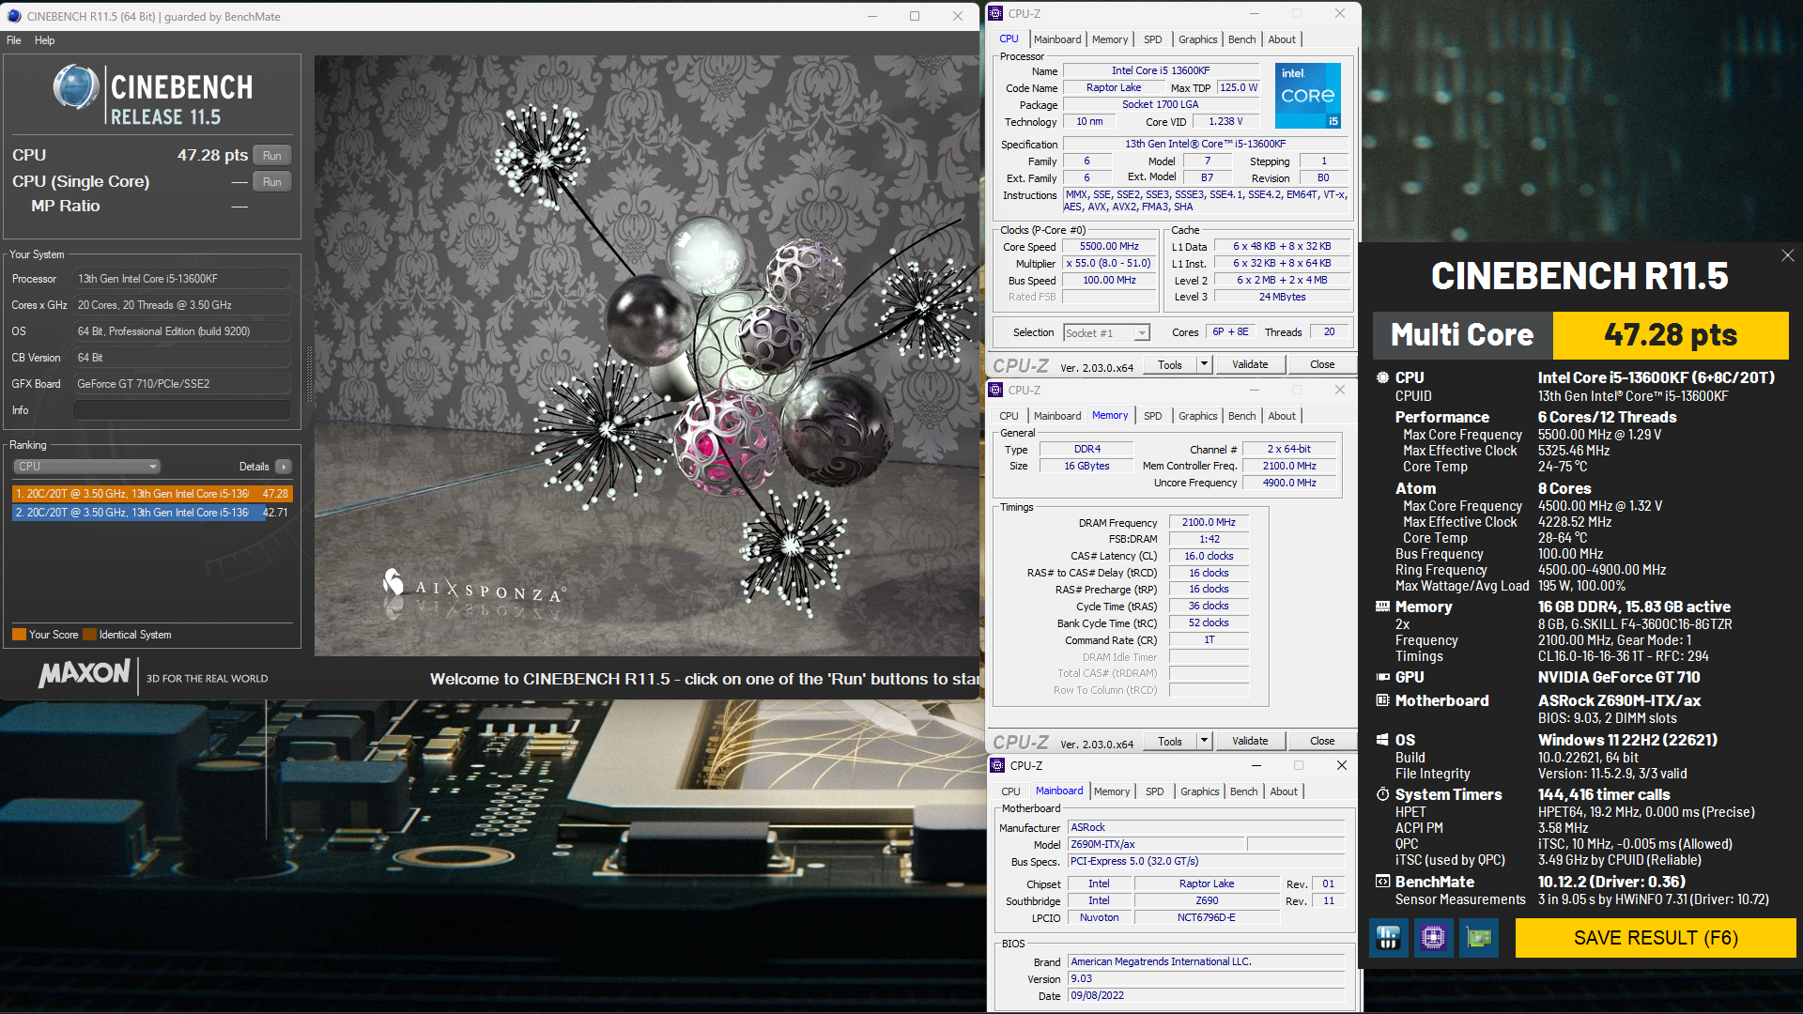Click the OS Windows logo icon in BenchMate
The width and height of the screenshot is (1803, 1014).
click(1382, 740)
